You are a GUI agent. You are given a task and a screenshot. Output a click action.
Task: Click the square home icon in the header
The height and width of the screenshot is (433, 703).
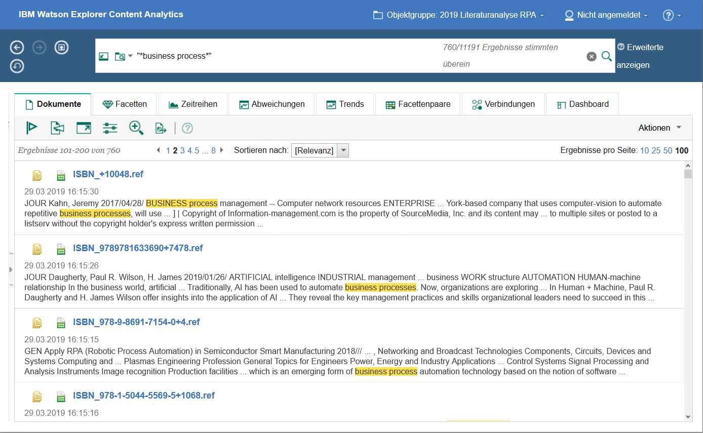pos(61,48)
